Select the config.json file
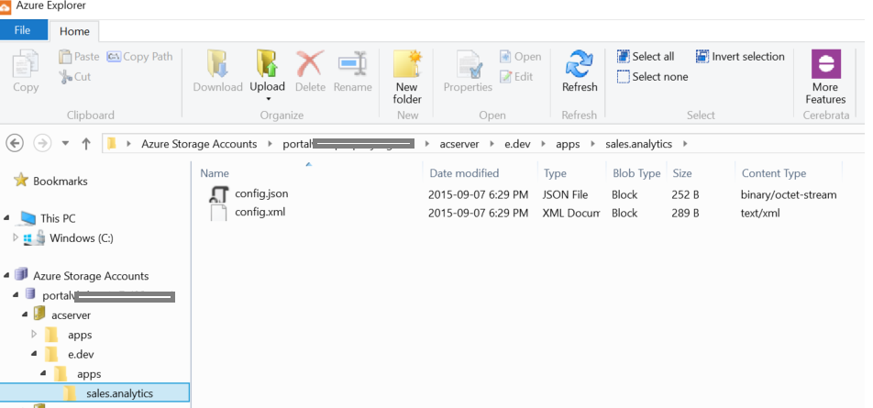This screenshot has width=873, height=408. point(261,194)
